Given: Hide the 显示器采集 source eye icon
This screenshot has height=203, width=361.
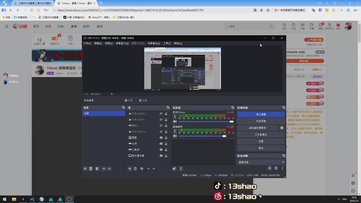Looking at the screenshot, I should click(x=161, y=156).
